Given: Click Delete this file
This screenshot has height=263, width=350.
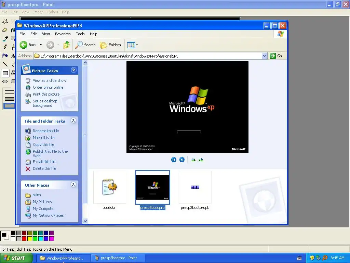Looking at the screenshot, I should click(x=44, y=168).
